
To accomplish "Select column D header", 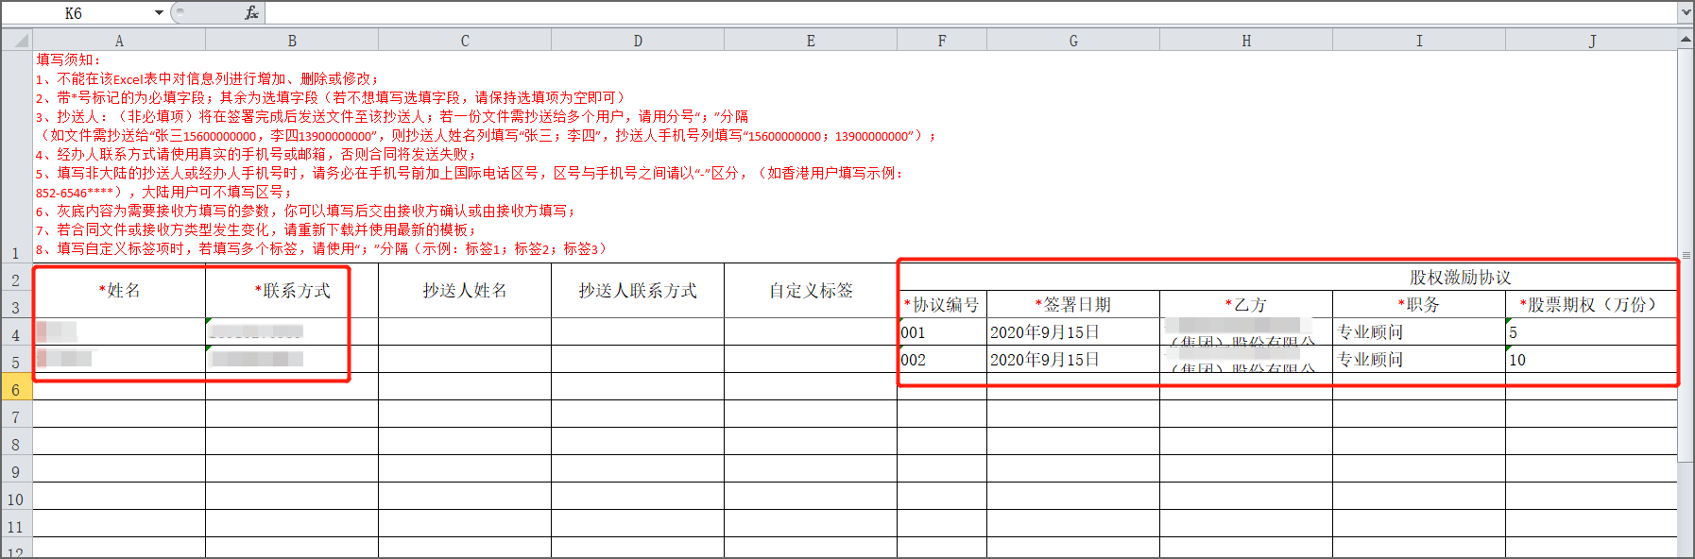I will (638, 41).
